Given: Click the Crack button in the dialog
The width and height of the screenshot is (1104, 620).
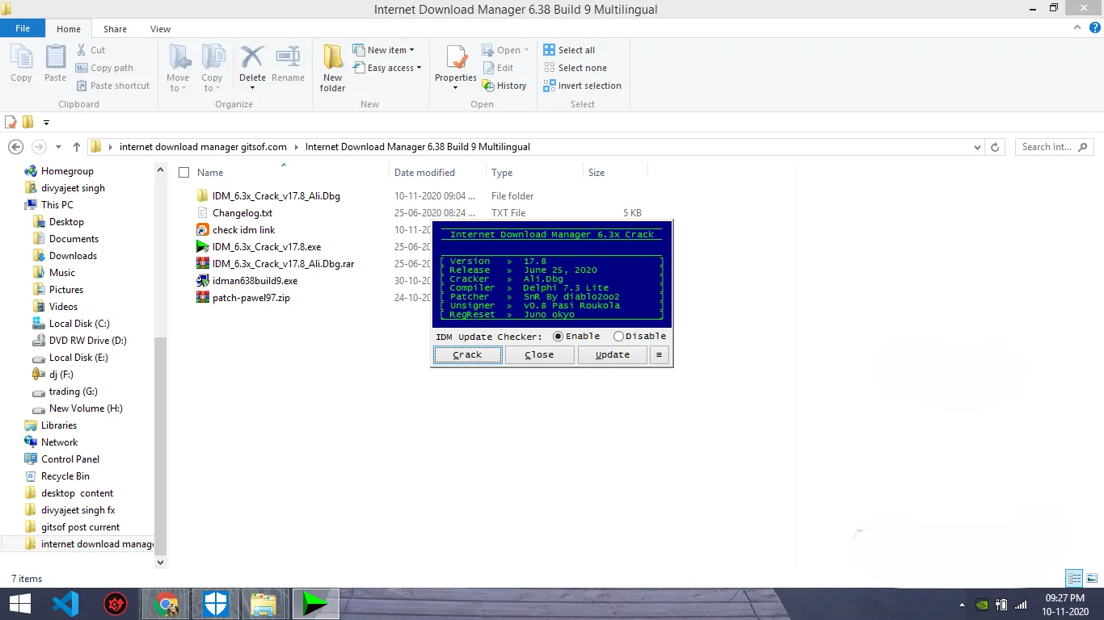Looking at the screenshot, I should click(467, 354).
